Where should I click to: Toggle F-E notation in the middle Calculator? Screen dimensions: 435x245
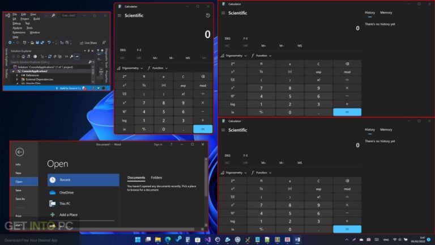click(x=139, y=50)
